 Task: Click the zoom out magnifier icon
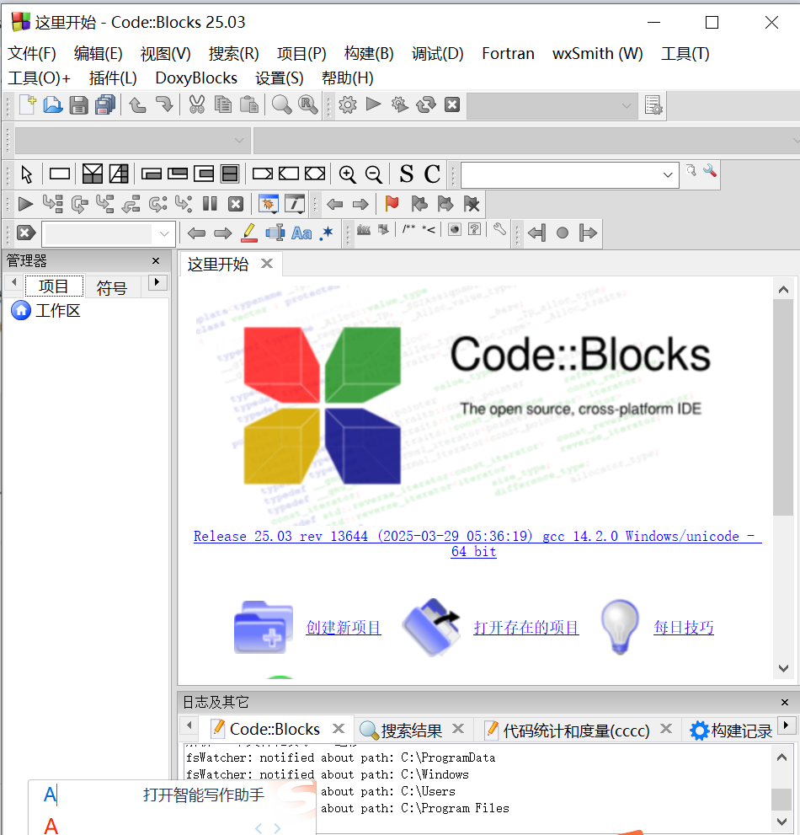374,174
